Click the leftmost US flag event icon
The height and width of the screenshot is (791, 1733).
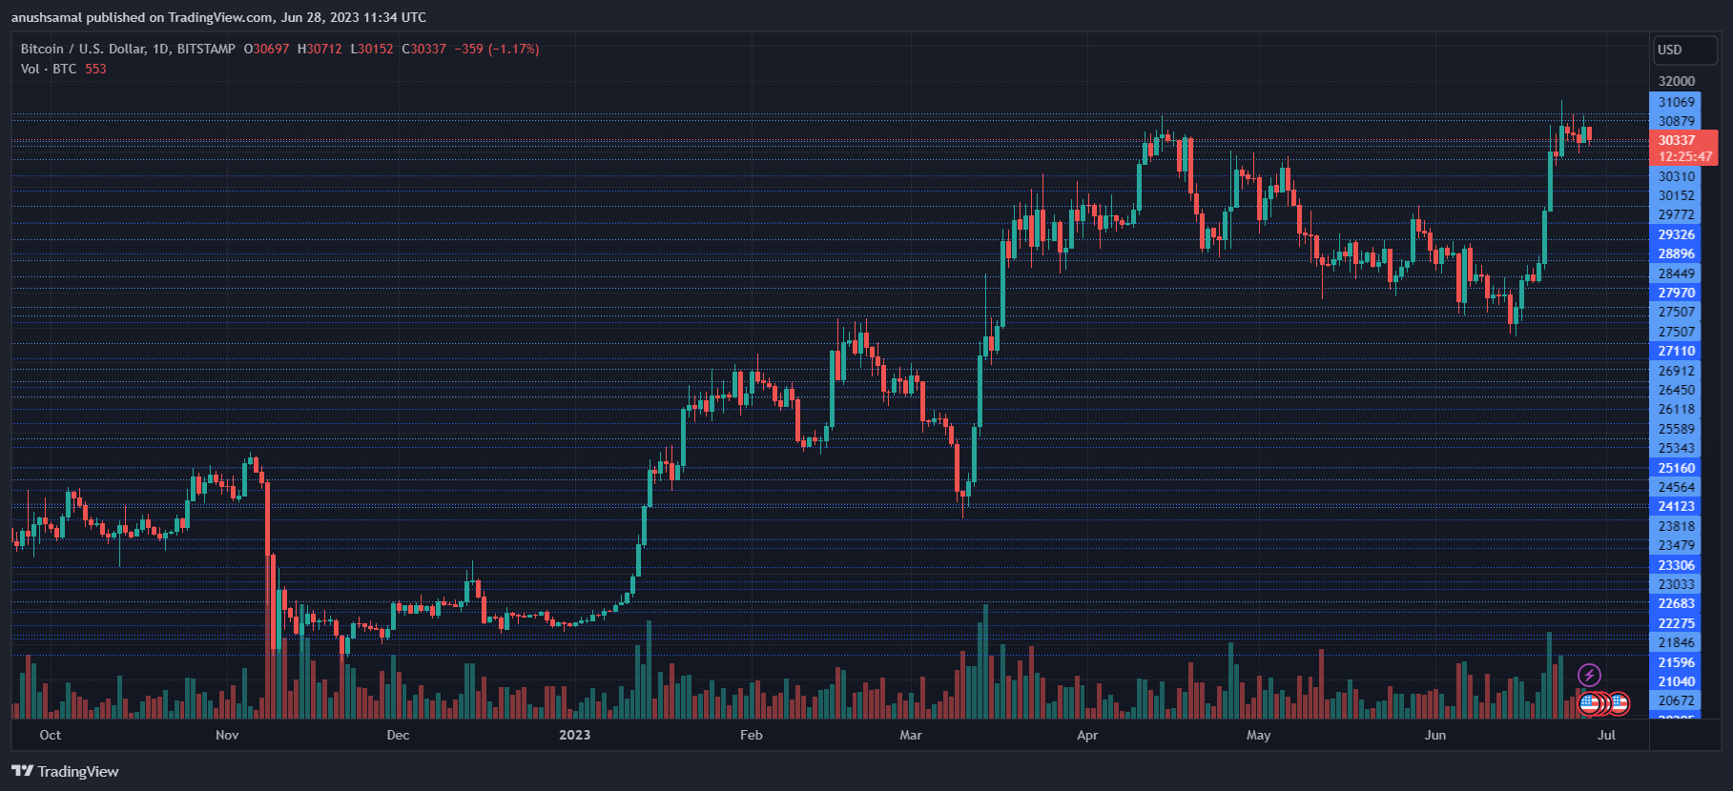(x=1589, y=704)
